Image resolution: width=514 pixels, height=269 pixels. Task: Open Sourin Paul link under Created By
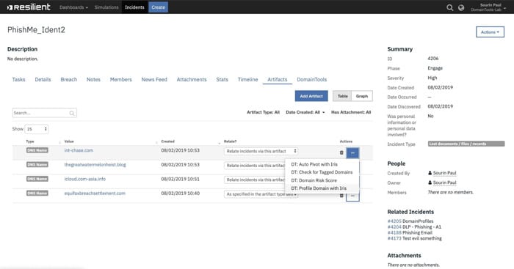pos(444,173)
